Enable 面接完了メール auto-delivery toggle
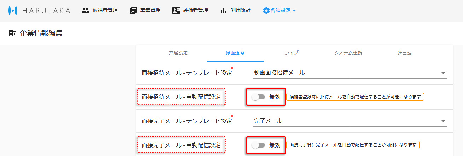Image resolution: width=463 pixels, height=156 pixels. [x=259, y=145]
